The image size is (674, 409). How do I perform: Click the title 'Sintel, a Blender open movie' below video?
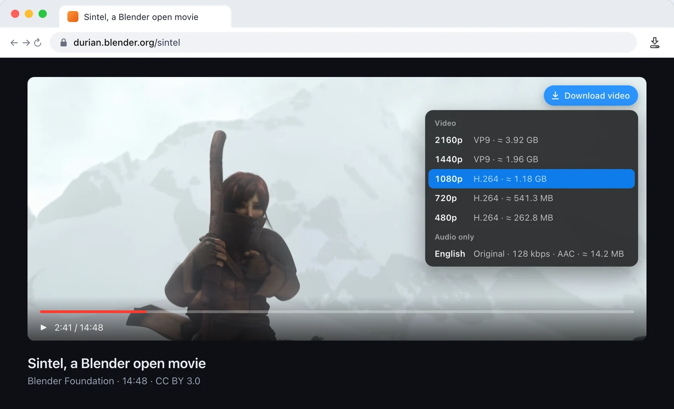pos(116,363)
